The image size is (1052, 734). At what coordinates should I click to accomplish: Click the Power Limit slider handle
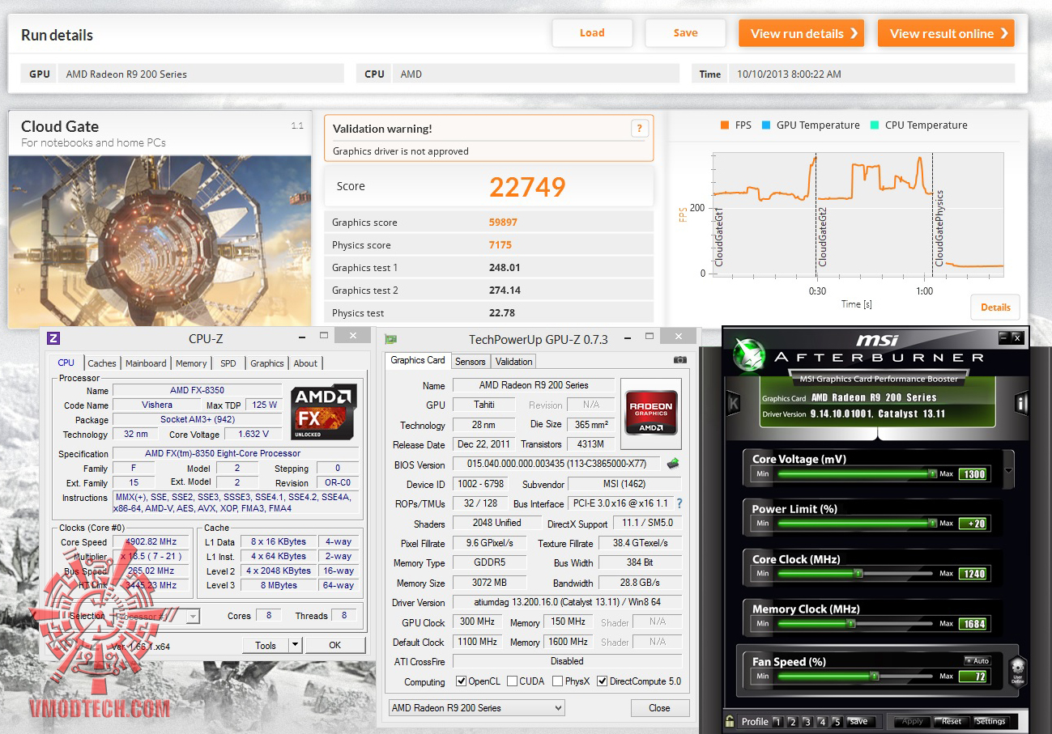pos(931,524)
